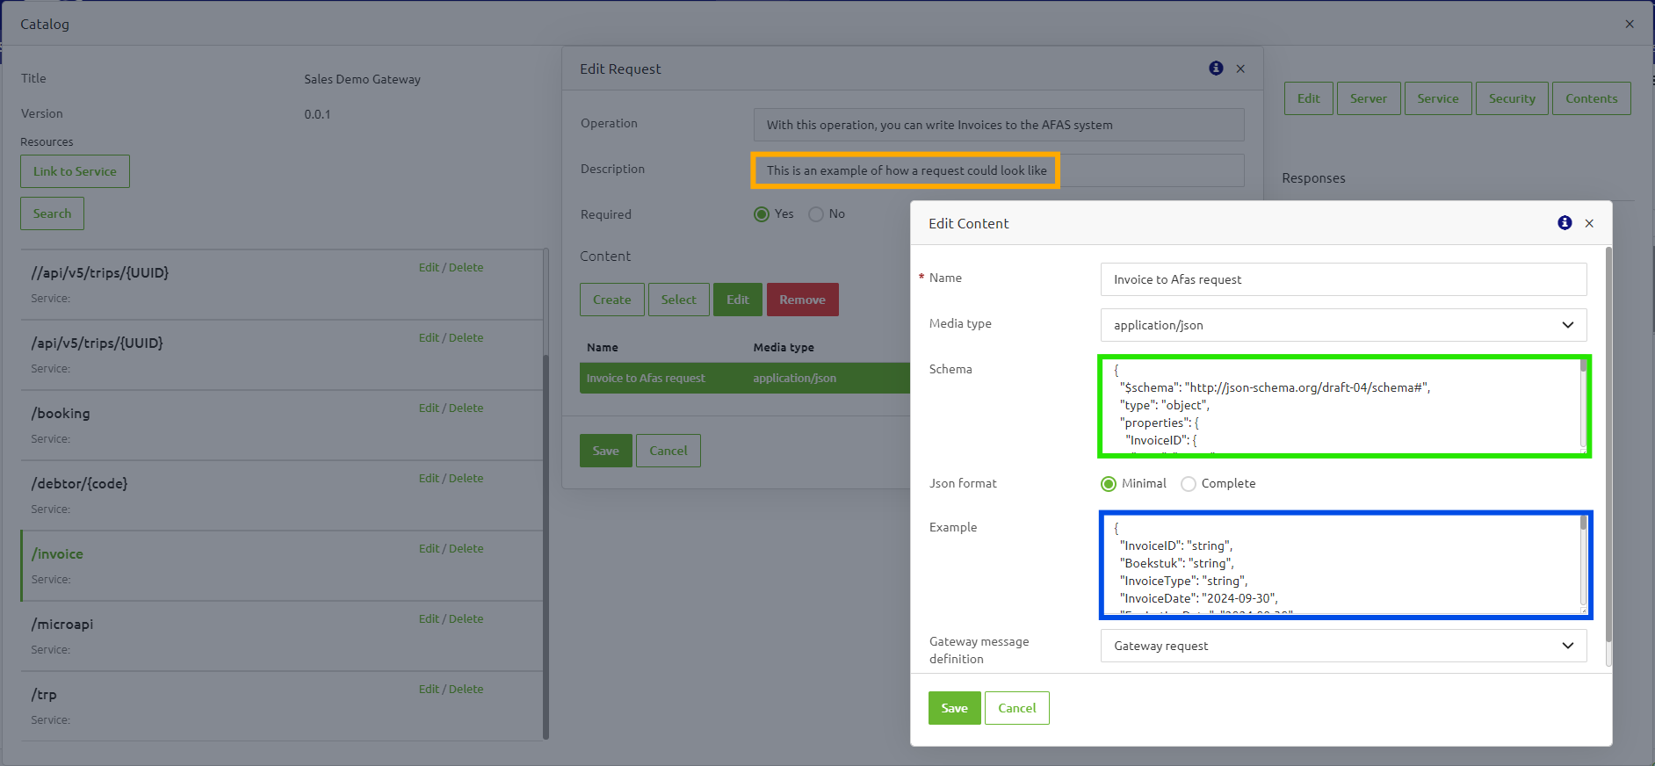Click Delete link for /invoice resource
The height and width of the screenshot is (766, 1655).
466,548
